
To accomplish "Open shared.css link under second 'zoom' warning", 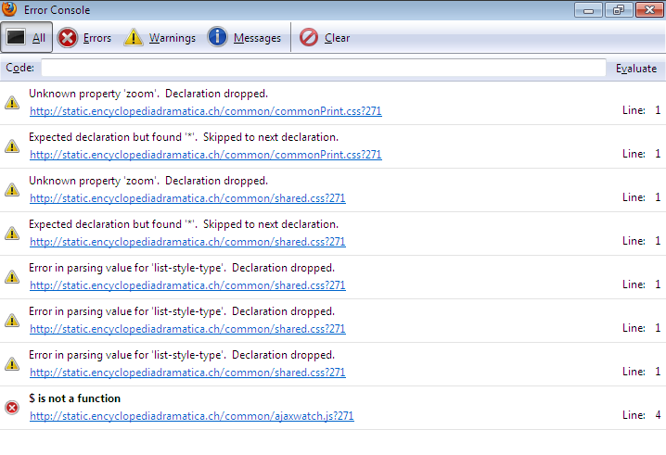I will [x=187, y=198].
